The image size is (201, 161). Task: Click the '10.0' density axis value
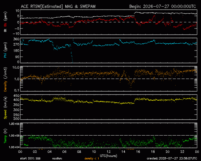click(x=16, y=67)
